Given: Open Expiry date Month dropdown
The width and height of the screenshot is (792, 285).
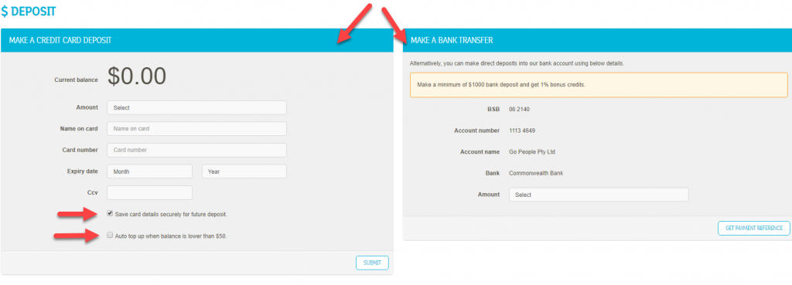Looking at the screenshot, I should tap(149, 171).
